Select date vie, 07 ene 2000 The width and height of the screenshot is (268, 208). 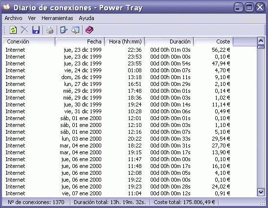[x=82, y=193]
